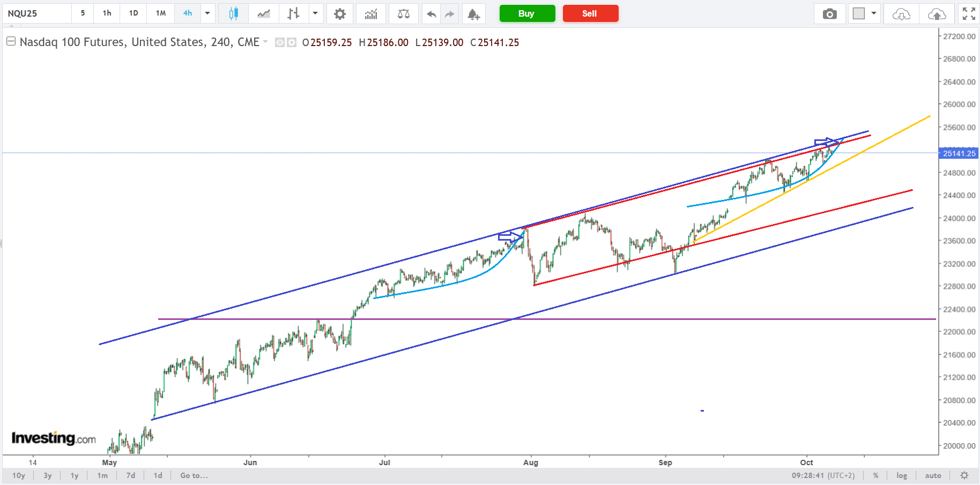Viewport: 980px width, 485px height.
Task: Create a new price alert
Action: [473, 14]
